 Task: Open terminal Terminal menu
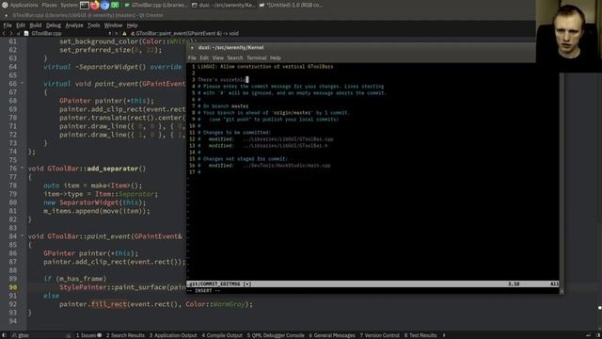pyautogui.click(x=257, y=57)
